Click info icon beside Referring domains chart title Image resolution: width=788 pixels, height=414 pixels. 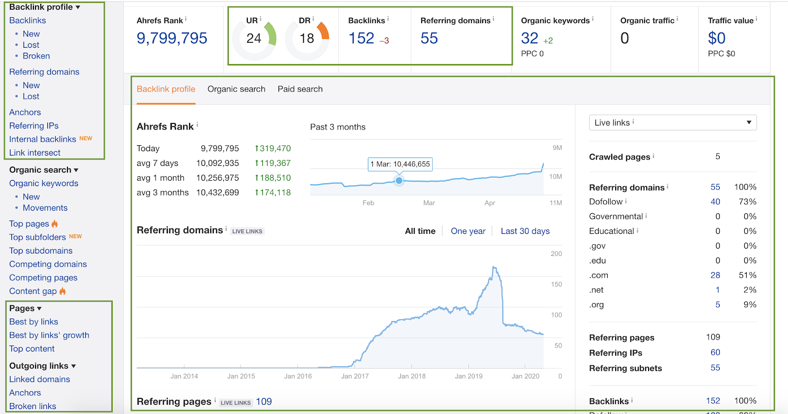tap(226, 229)
